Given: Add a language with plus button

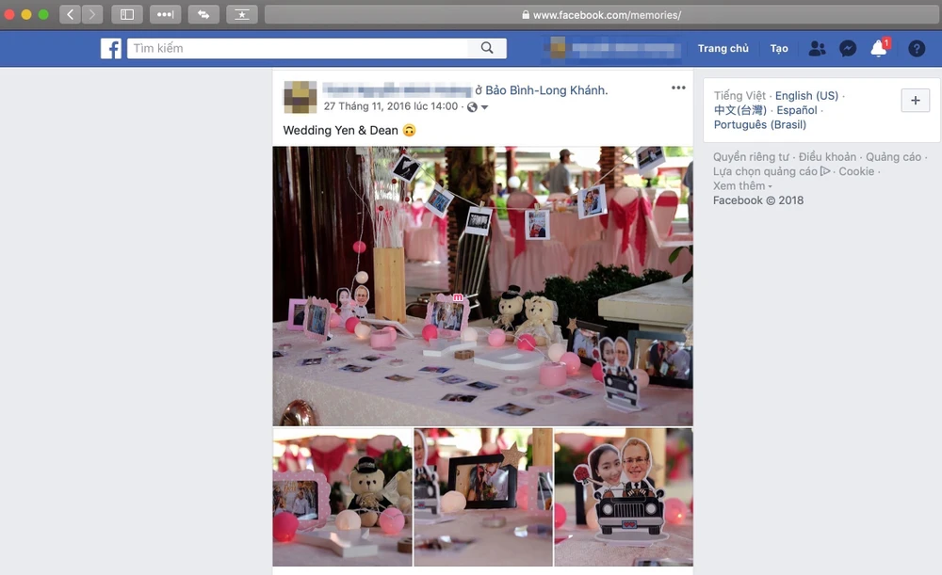Looking at the screenshot, I should [x=916, y=101].
